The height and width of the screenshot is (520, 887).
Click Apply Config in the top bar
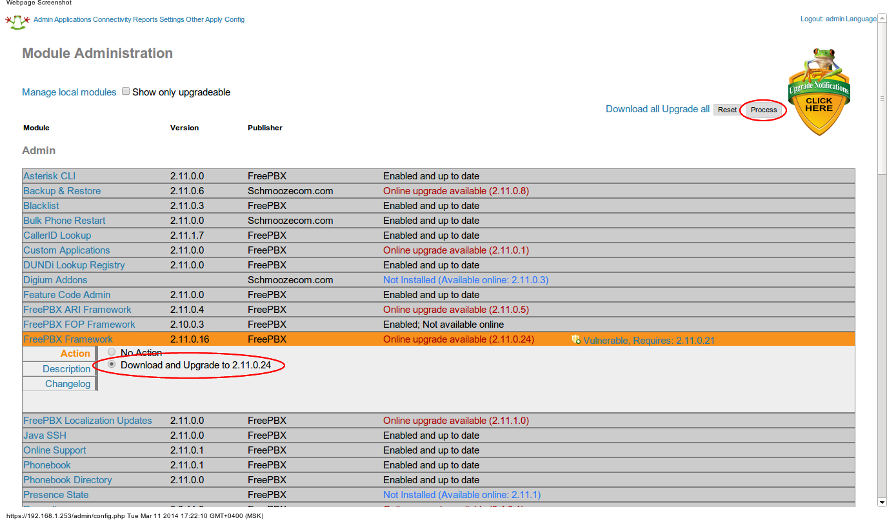point(225,19)
